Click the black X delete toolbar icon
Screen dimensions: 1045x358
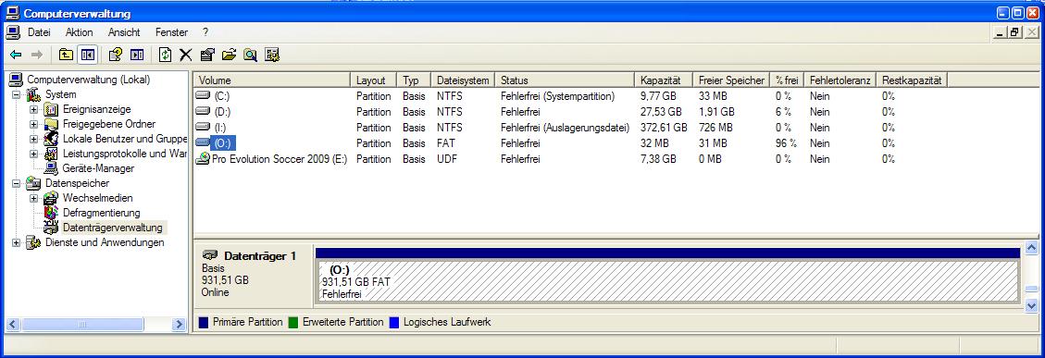click(x=186, y=55)
